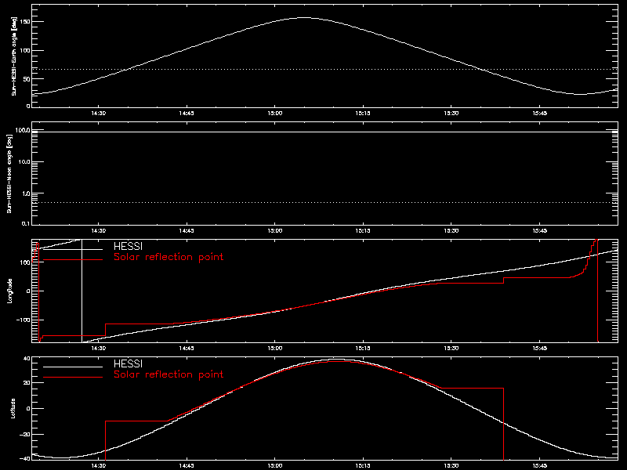Click the 15:30 time label under Moon angle plot
Screen dimensions: 627x470
(x=451, y=231)
